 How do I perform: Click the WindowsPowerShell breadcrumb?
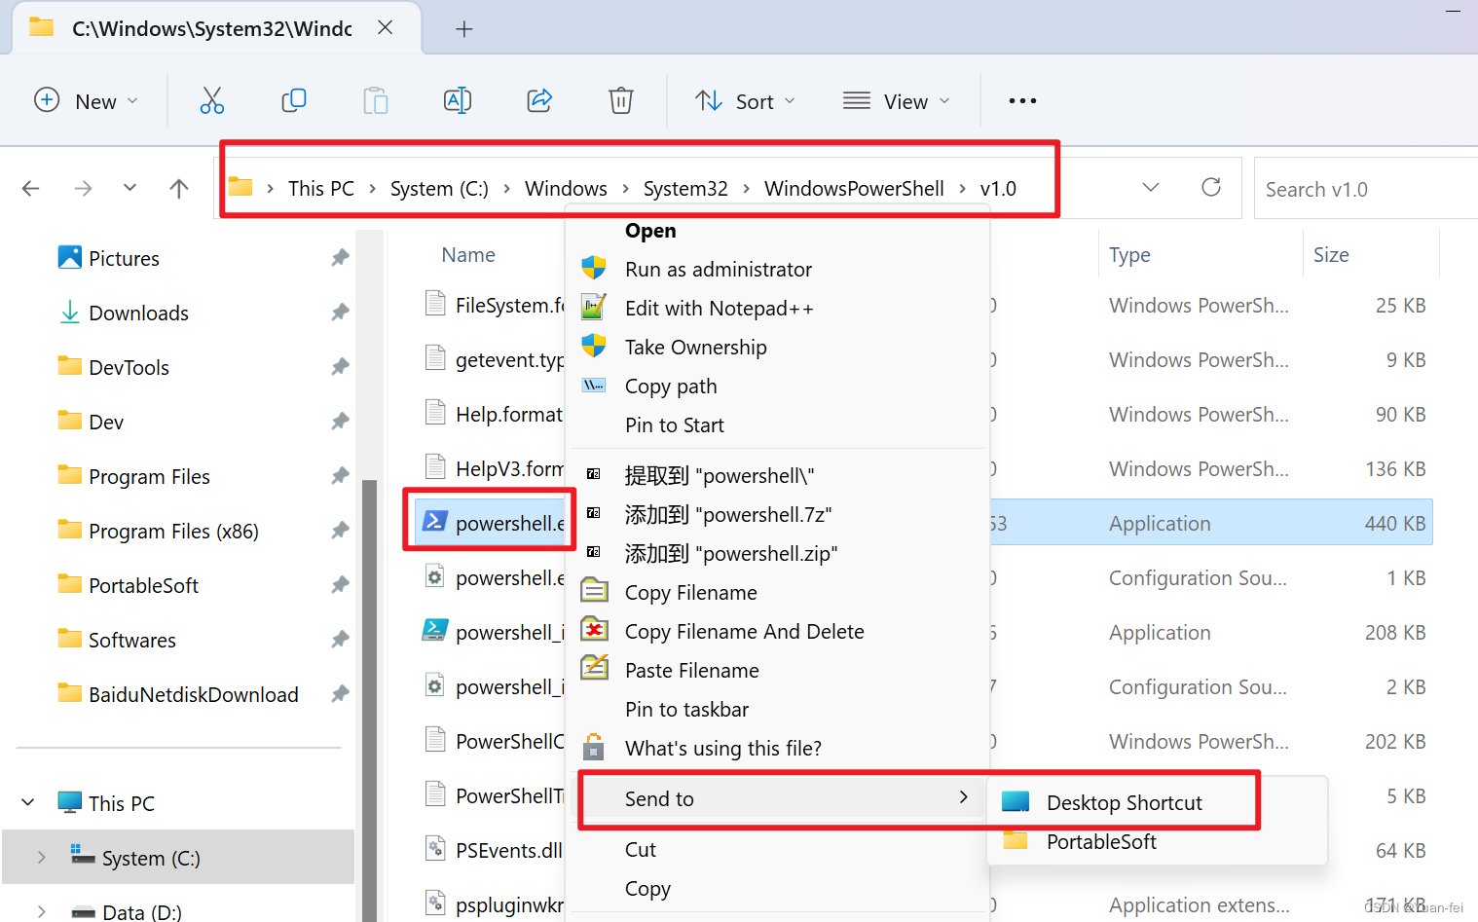coord(854,189)
